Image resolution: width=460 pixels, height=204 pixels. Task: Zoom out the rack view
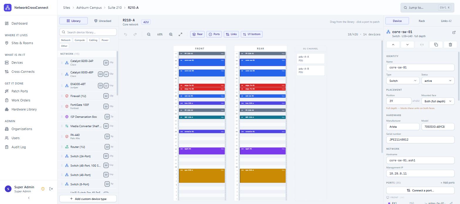pyautogui.click(x=149, y=34)
